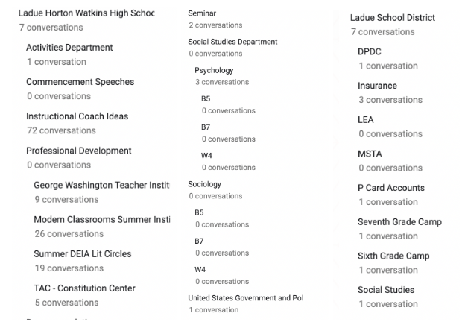This screenshot has height=322, width=462.
Task: Select Modern Classrooms Summer Institute label
Action: [102, 220]
